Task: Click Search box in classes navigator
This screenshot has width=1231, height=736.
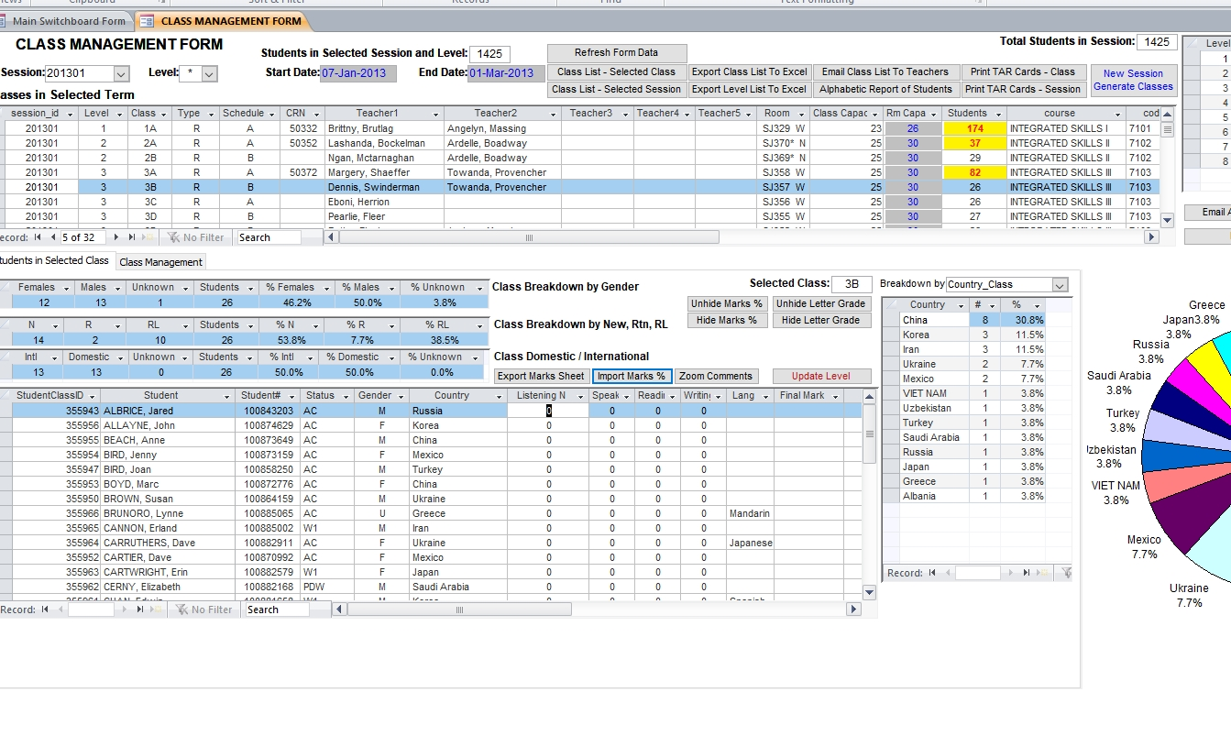Action: (x=268, y=237)
